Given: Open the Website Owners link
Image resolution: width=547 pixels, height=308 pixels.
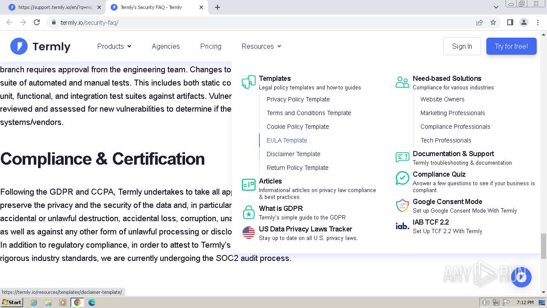Looking at the screenshot, I should (x=442, y=99).
